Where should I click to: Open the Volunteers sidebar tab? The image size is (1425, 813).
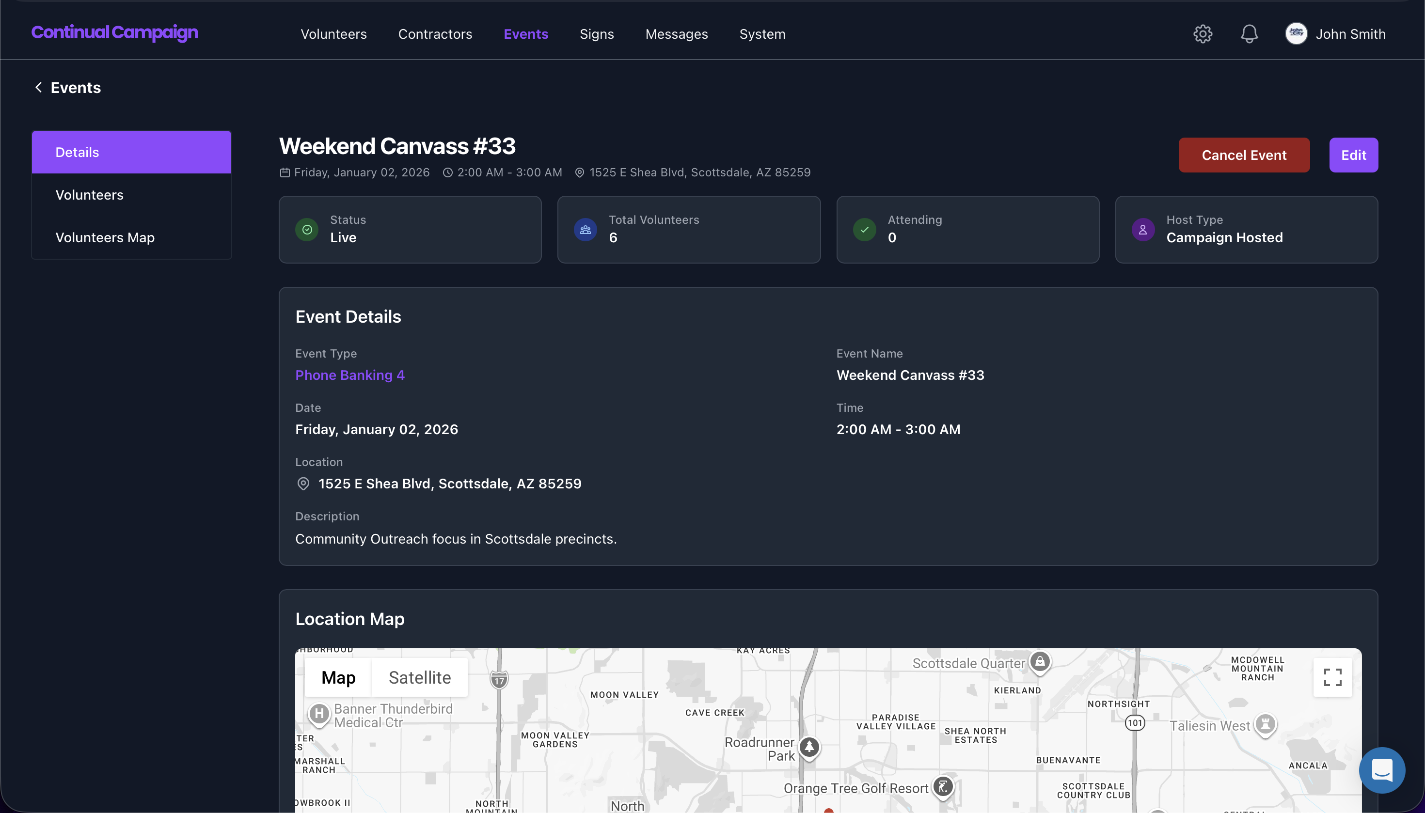pyautogui.click(x=89, y=195)
